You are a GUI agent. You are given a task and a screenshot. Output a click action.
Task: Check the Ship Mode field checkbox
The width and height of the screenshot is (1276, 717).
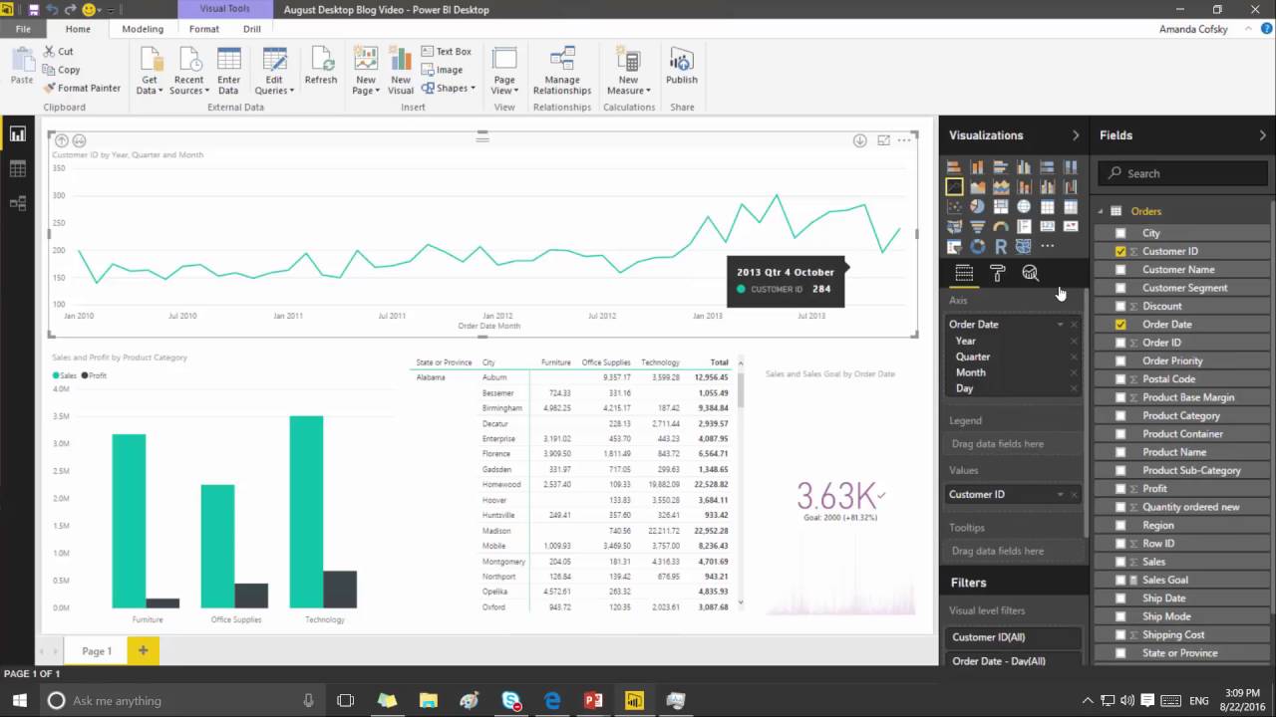(1120, 616)
